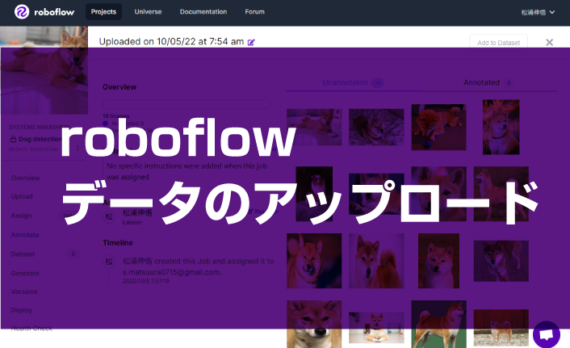Switch to the Unannotated tab
Viewport: 570px width, 348px height.
click(353, 83)
